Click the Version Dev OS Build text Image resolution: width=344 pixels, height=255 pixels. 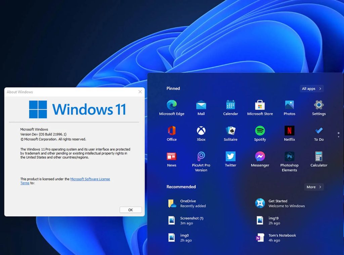[x=43, y=134]
